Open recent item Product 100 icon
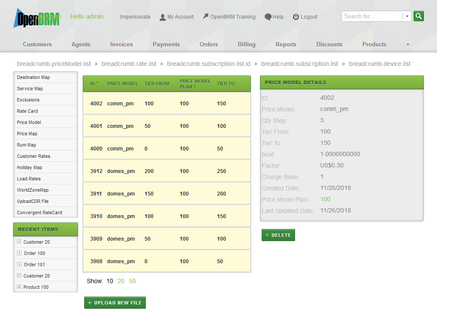 click(19, 287)
